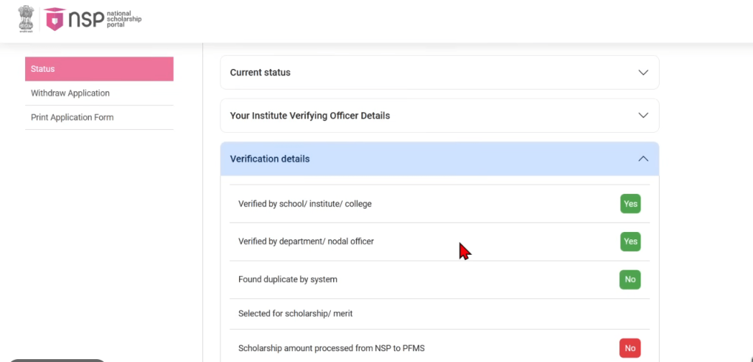The height and width of the screenshot is (362, 753).
Task: Click Yes badge for department nodal officer
Action: tap(630, 242)
